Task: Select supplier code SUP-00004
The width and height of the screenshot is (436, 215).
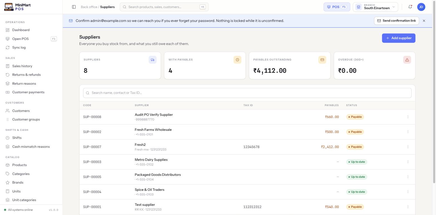Action: pos(92,192)
